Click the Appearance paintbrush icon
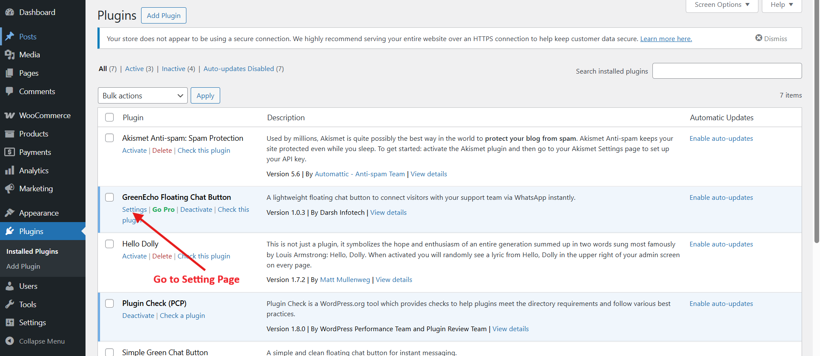 9,213
